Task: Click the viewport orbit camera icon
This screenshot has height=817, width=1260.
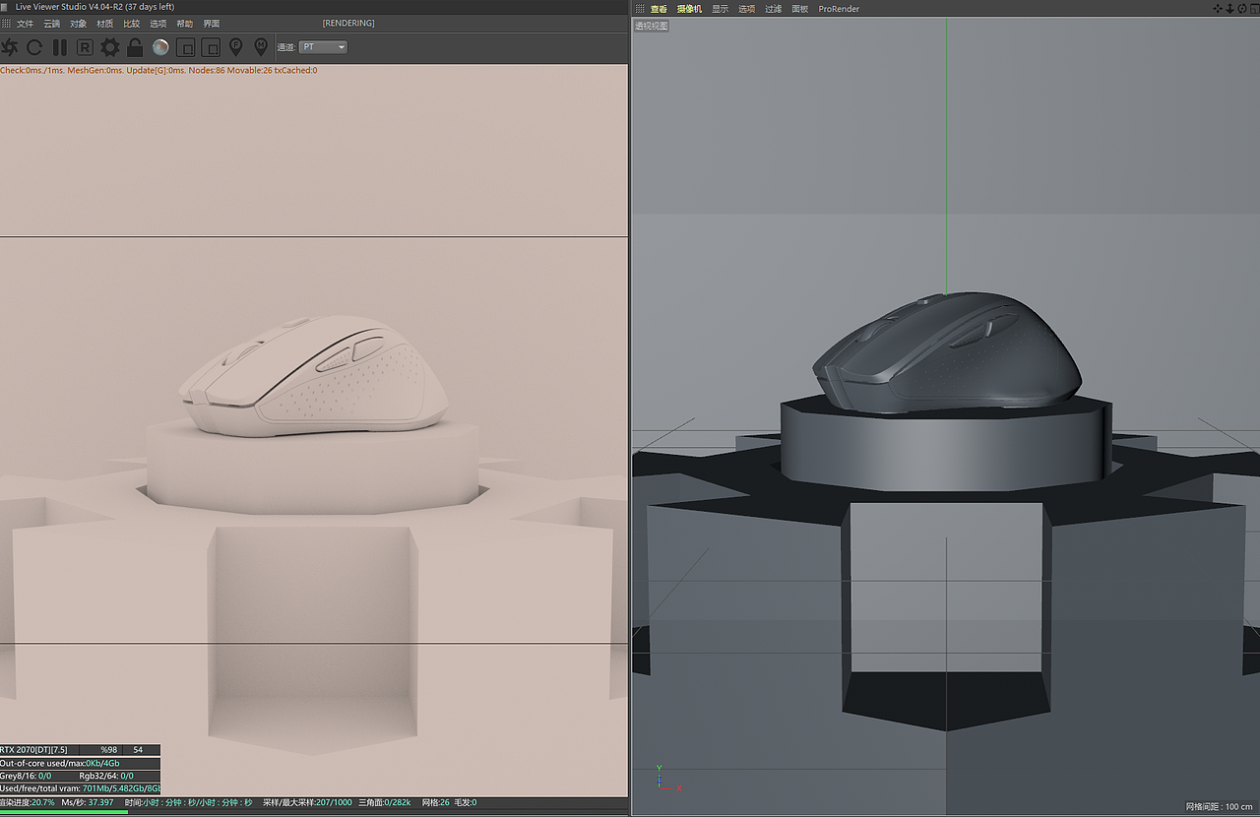Action: coord(1241,9)
